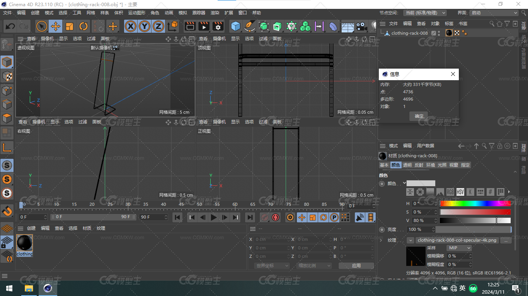The height and width of the screenshot is (296, 528).
Task: Expand the 纹理 row arrow
Action: pos(382,240)
